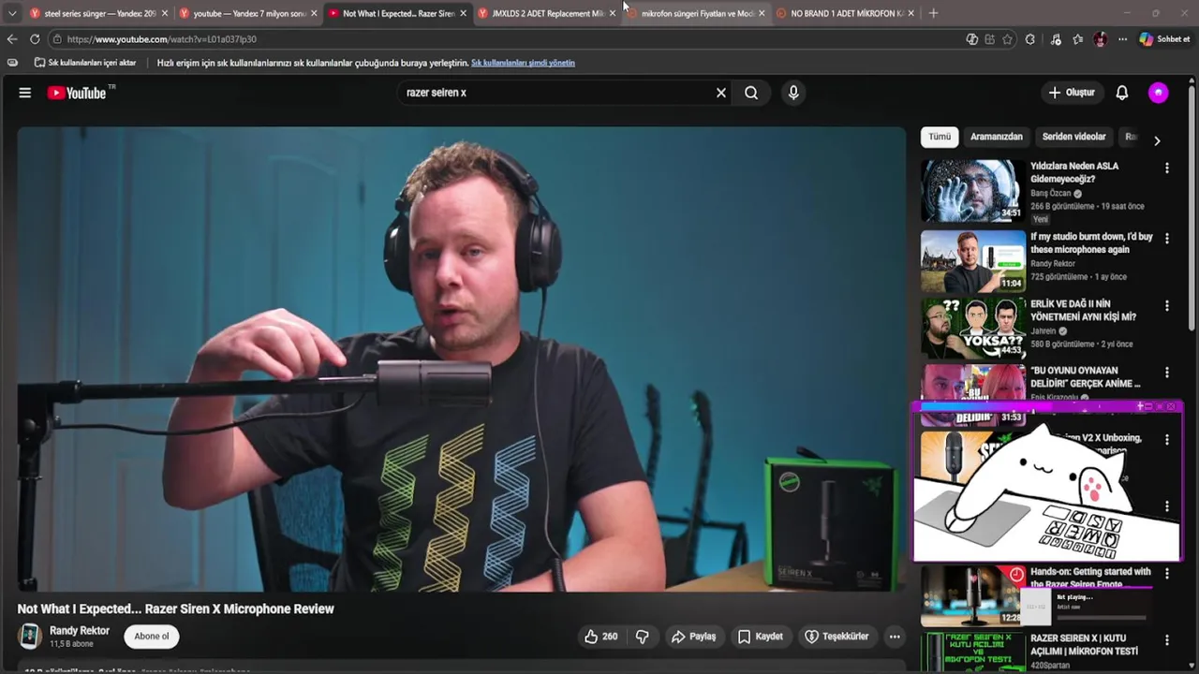
Task: Start voice search with the microphone icon
Action: click(x=793, y=93)
